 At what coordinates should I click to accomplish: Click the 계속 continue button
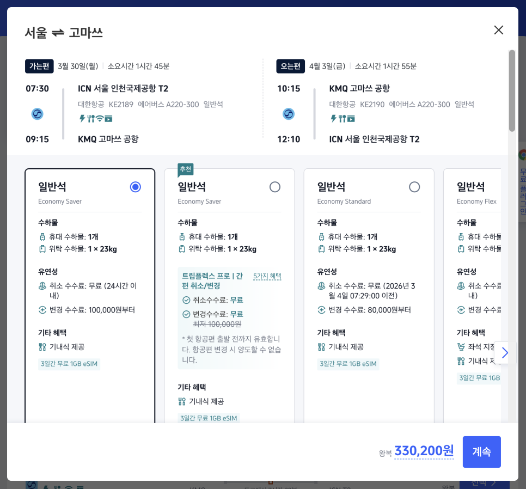click(x=481, y=452)
